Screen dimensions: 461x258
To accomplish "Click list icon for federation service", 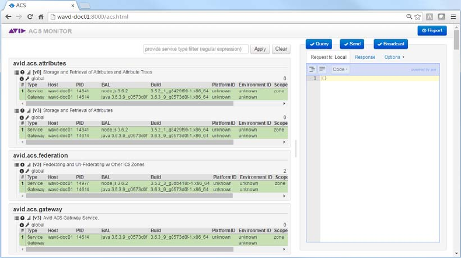I will [x=16, y=165].
